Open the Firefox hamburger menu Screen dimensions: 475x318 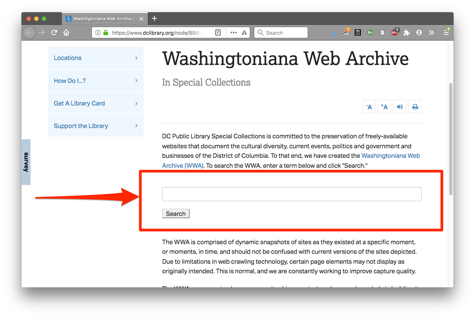click(447, 33)
